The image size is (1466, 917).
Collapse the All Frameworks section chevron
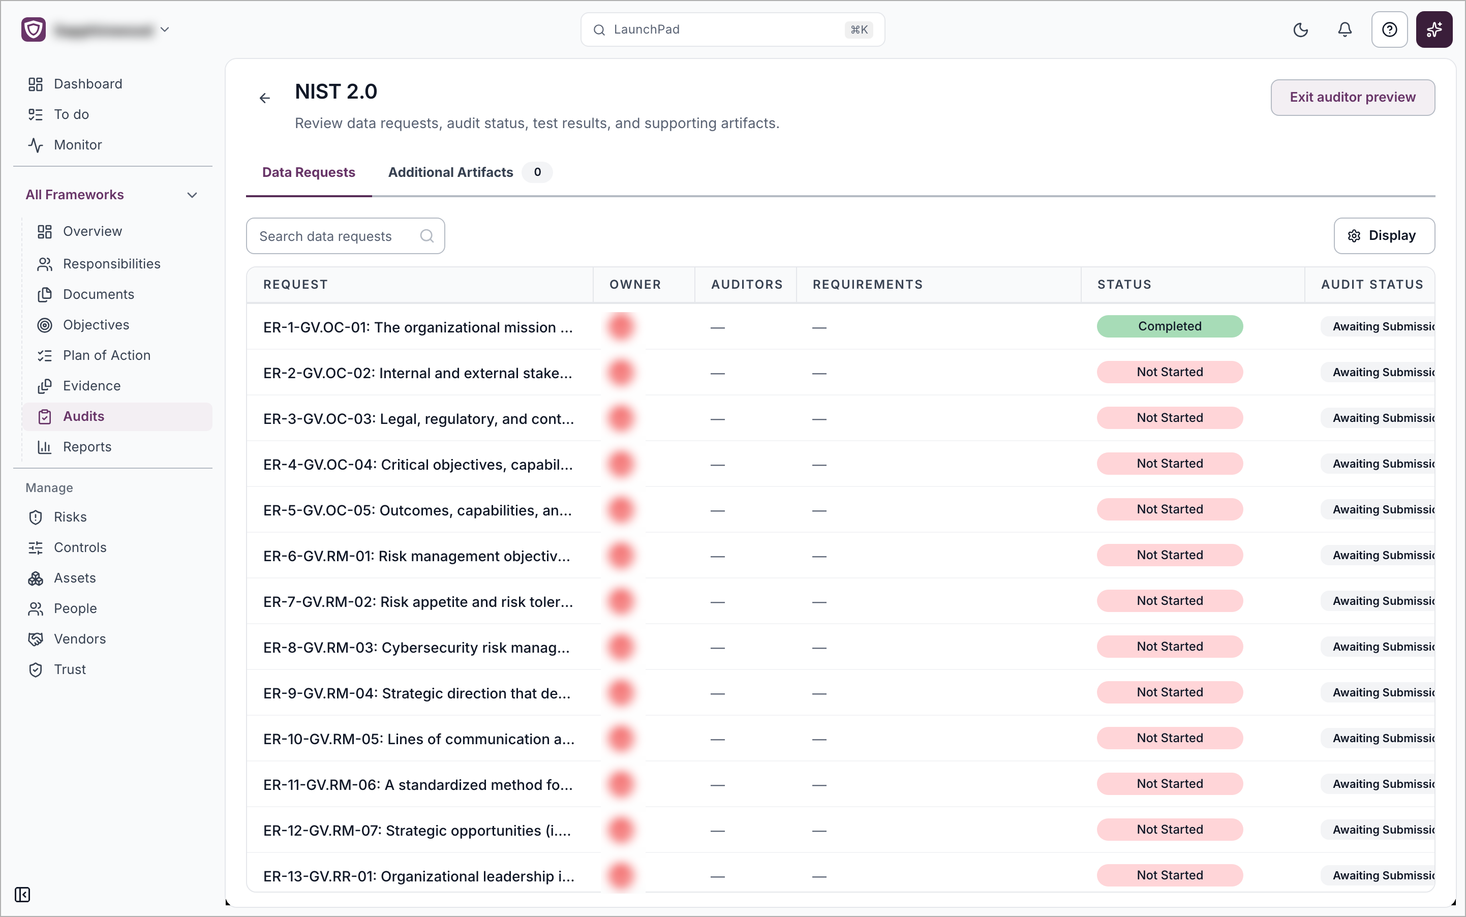tap(192, 195)
